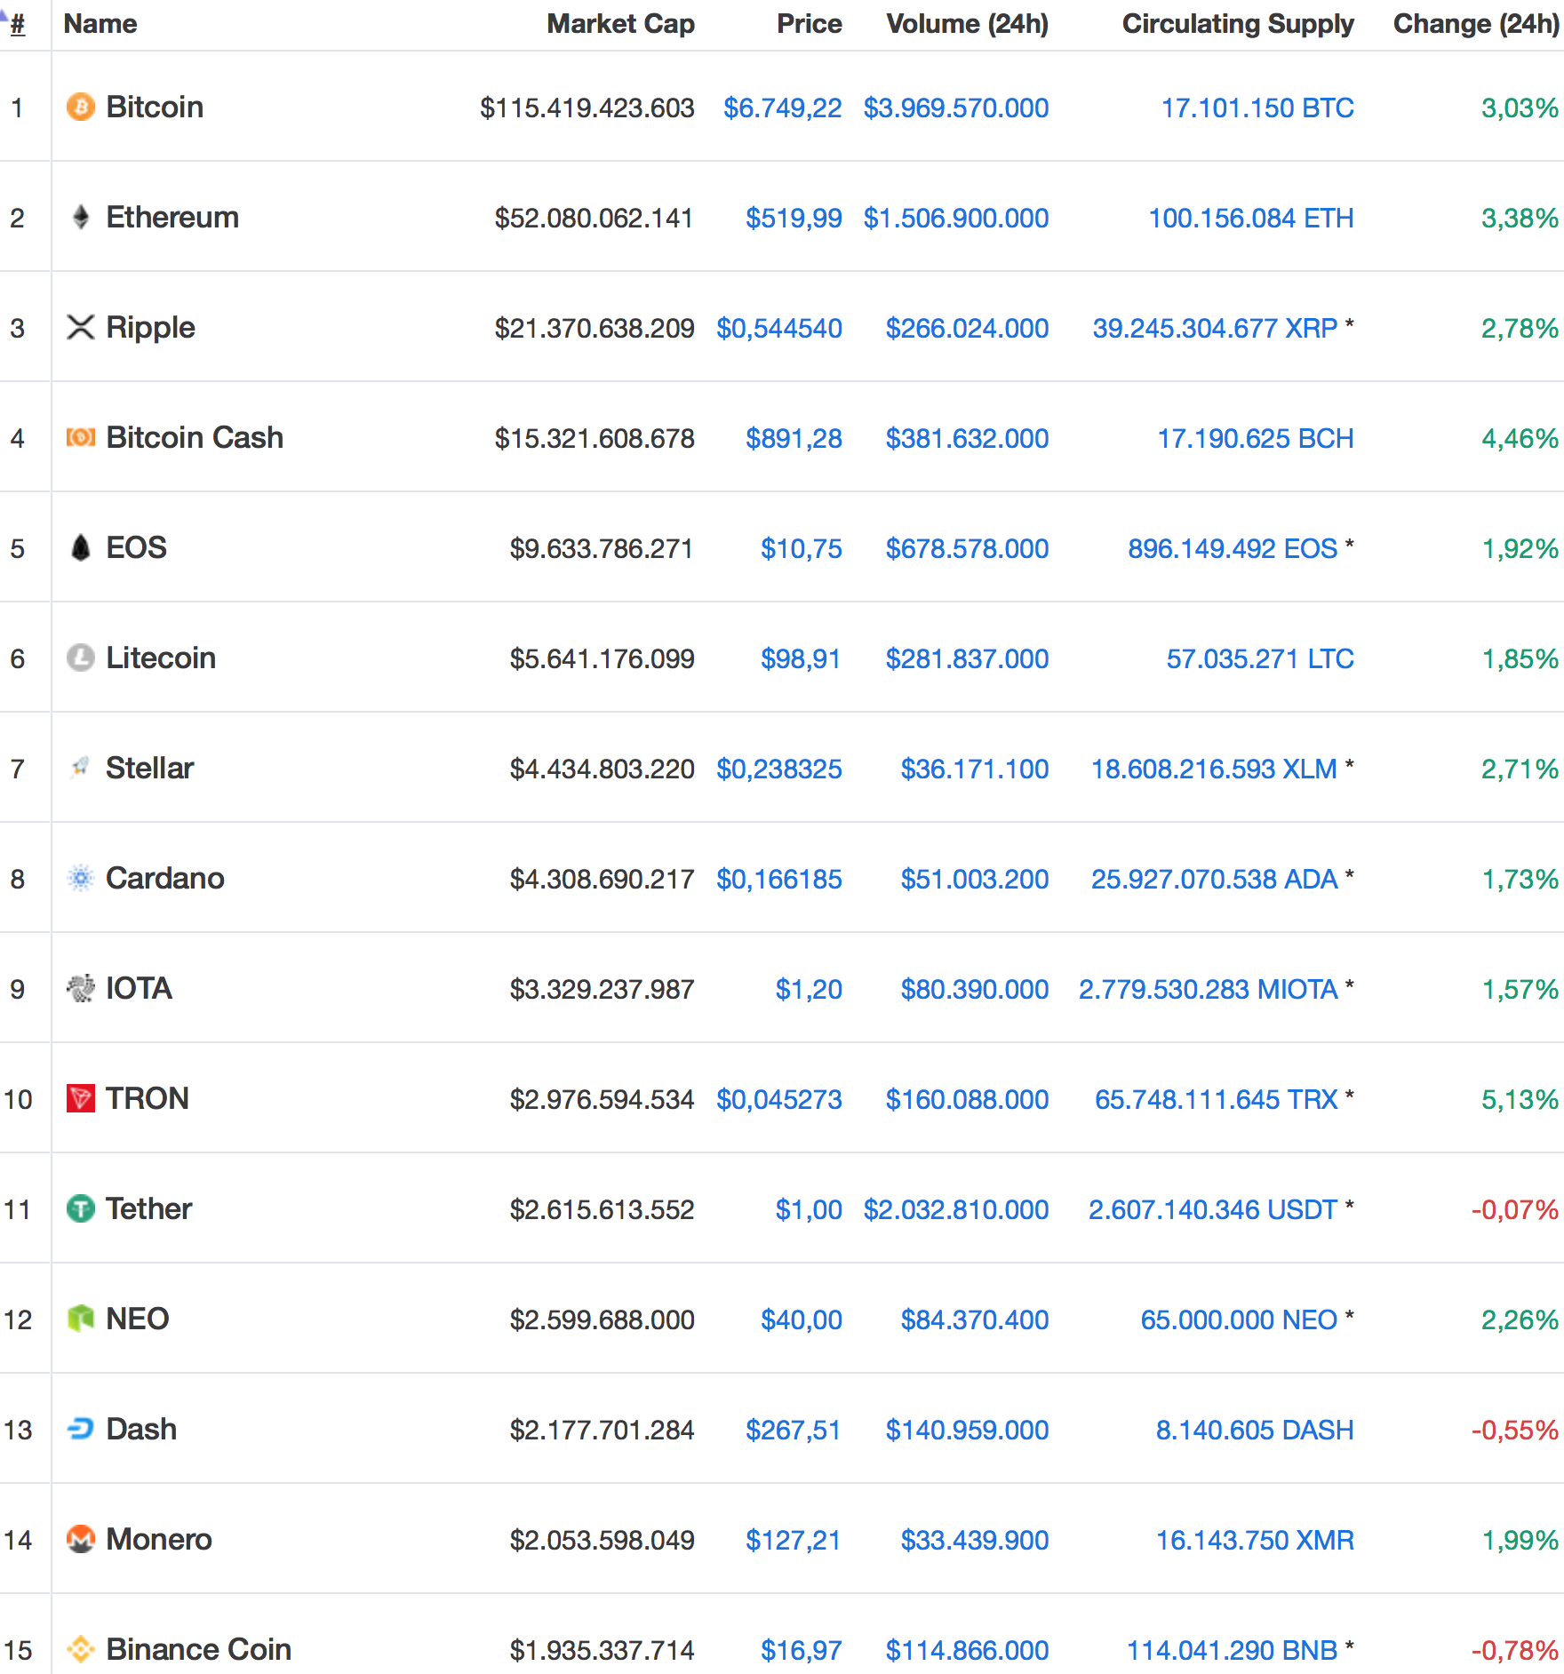
Task: Sort by Volume (24h) column header
Action: [968, 24]
